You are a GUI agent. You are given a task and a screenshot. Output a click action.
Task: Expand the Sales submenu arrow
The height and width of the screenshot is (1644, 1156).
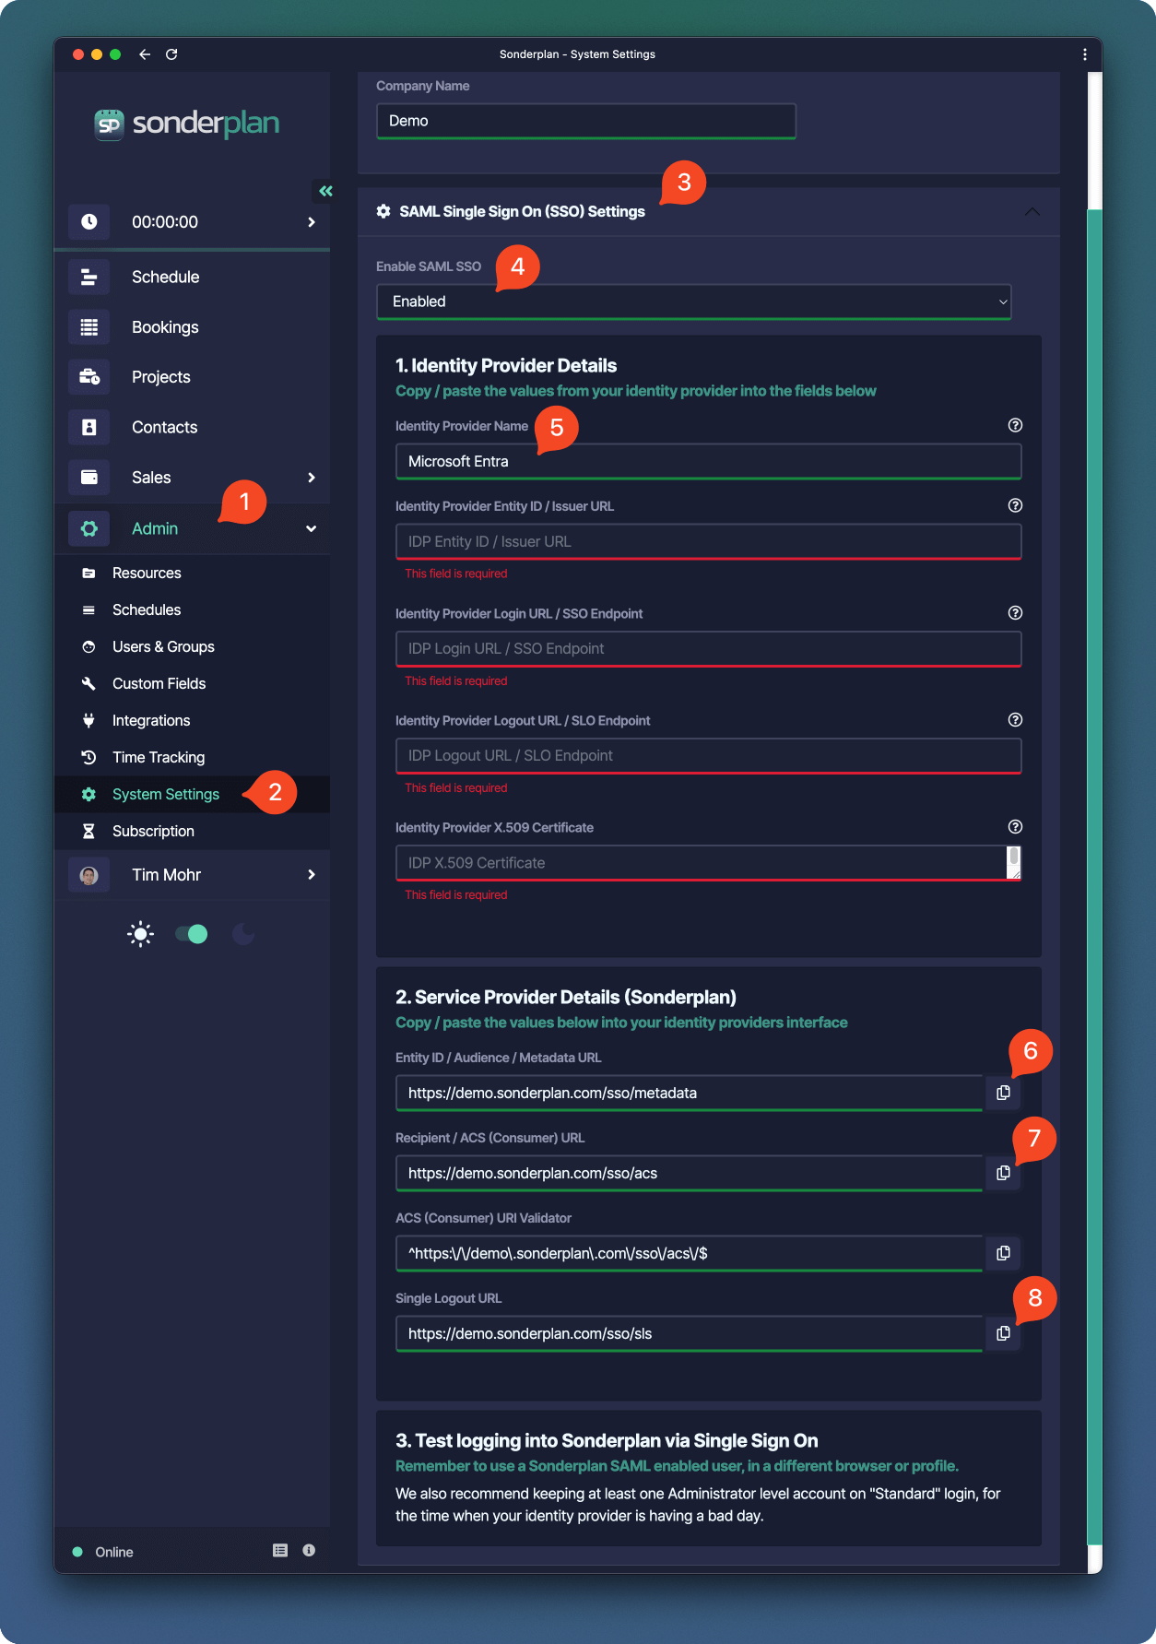312,478
